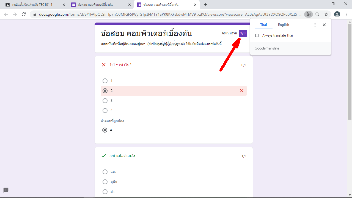Switch to English tab in translate popup
This screenshot has width=352, height=198.
pos(283,25)
